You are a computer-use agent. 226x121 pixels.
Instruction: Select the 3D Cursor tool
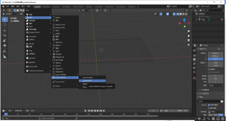pyautogui.click(x=5, y=24)
